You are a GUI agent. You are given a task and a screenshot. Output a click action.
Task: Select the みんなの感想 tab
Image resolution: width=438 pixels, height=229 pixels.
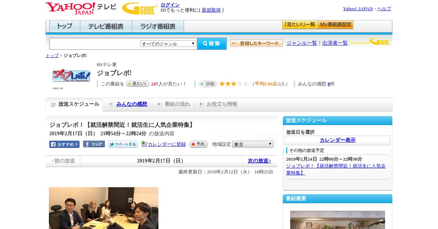click(x=132, y=104)
